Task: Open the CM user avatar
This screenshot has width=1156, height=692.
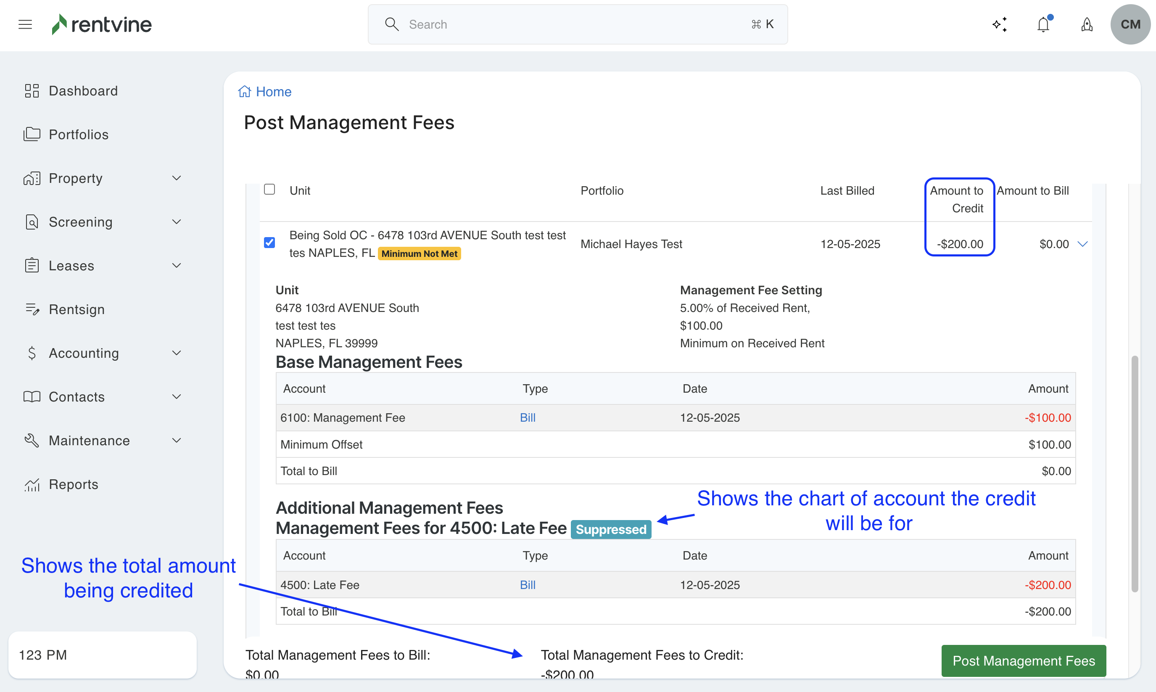Action: [1130, 24]
